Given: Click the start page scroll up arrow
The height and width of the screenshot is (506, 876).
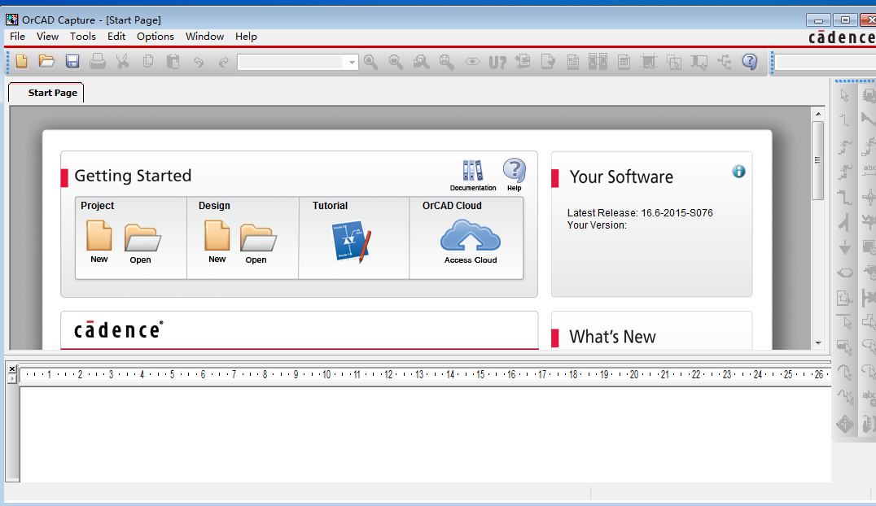Looking at the screenshot, I should click(x=818, y=113).
